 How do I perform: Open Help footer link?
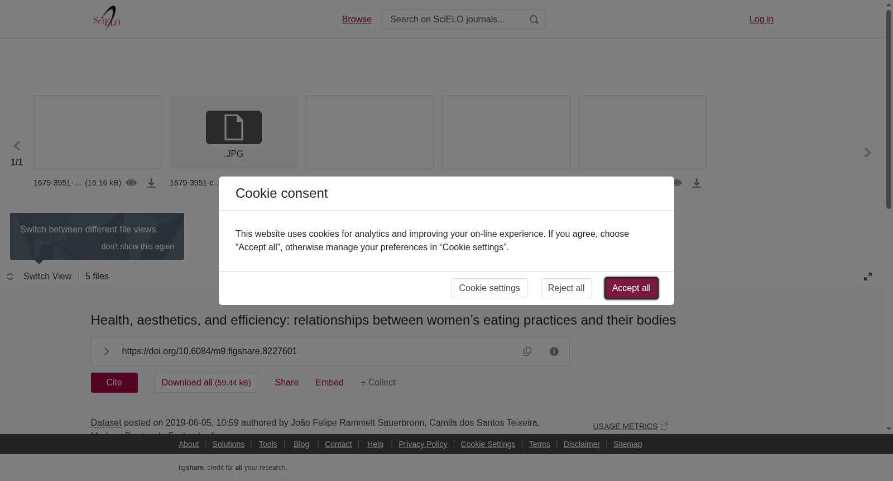[x=375, y=444]
